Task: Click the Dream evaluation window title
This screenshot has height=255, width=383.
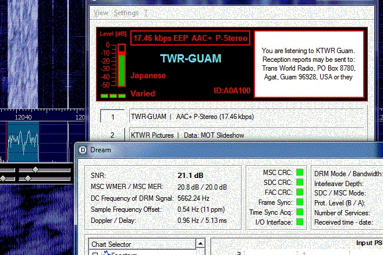Action: click(101, 150)
